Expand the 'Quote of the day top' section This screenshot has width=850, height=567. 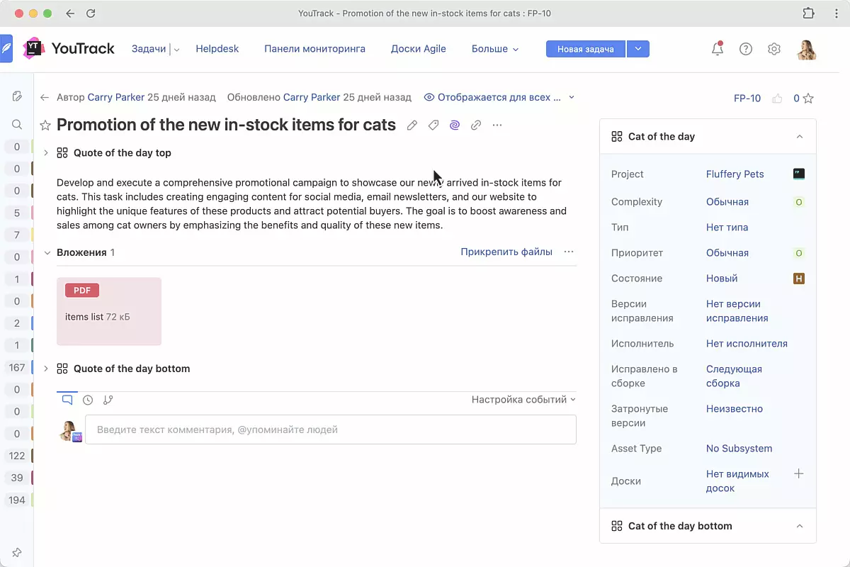[x=46, y=153]
